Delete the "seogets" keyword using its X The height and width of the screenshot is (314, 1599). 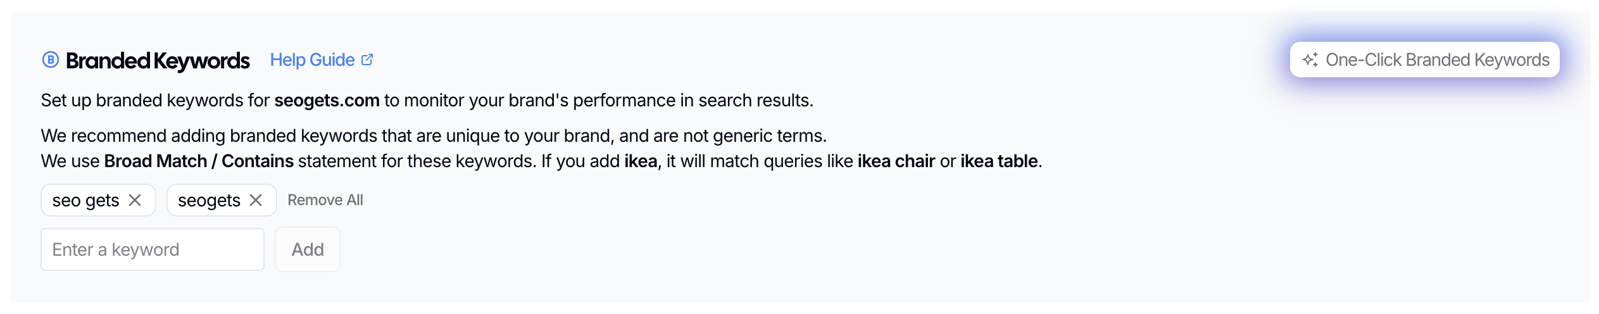tap(256, 200)
